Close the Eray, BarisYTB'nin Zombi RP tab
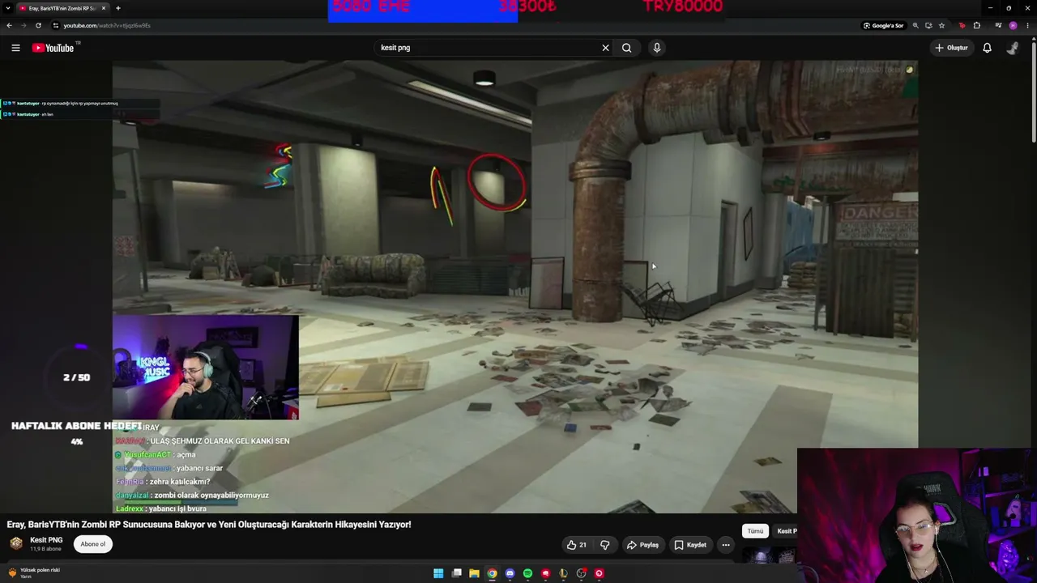 coord(104,8)
